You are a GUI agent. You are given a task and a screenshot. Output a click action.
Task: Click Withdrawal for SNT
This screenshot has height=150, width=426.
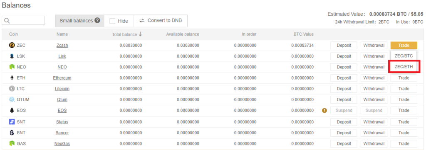tap(374, 122)
